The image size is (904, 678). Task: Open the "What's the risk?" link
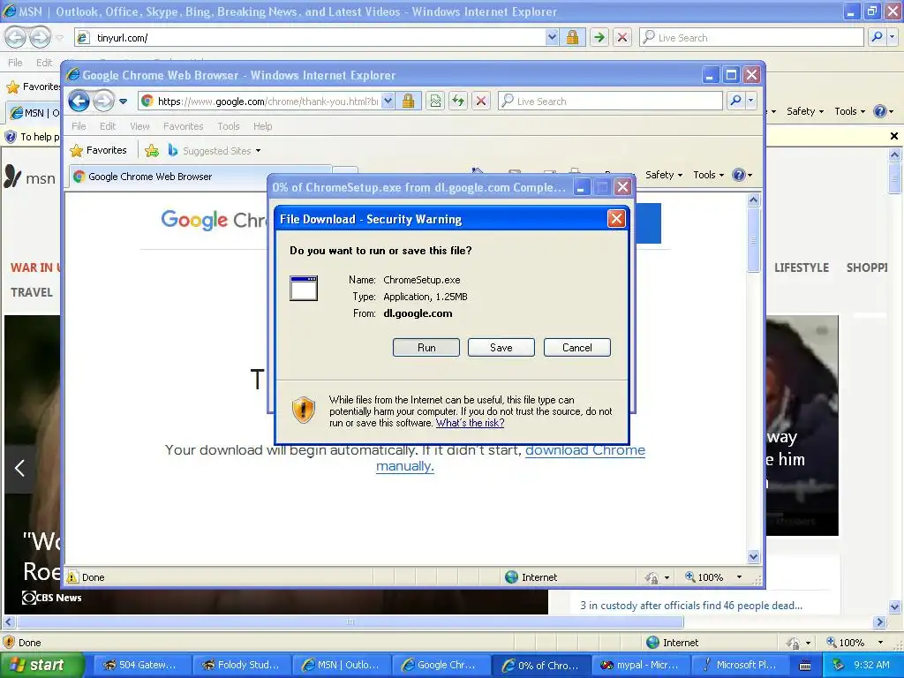coord(470,423)
